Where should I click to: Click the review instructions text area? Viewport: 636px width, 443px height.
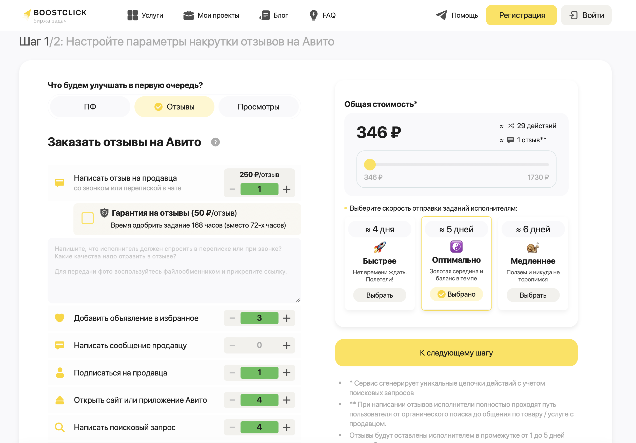pyautogui.click(x=174, y=270)
